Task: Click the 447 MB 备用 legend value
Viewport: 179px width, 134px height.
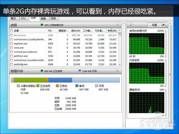Action: point(84,89)
